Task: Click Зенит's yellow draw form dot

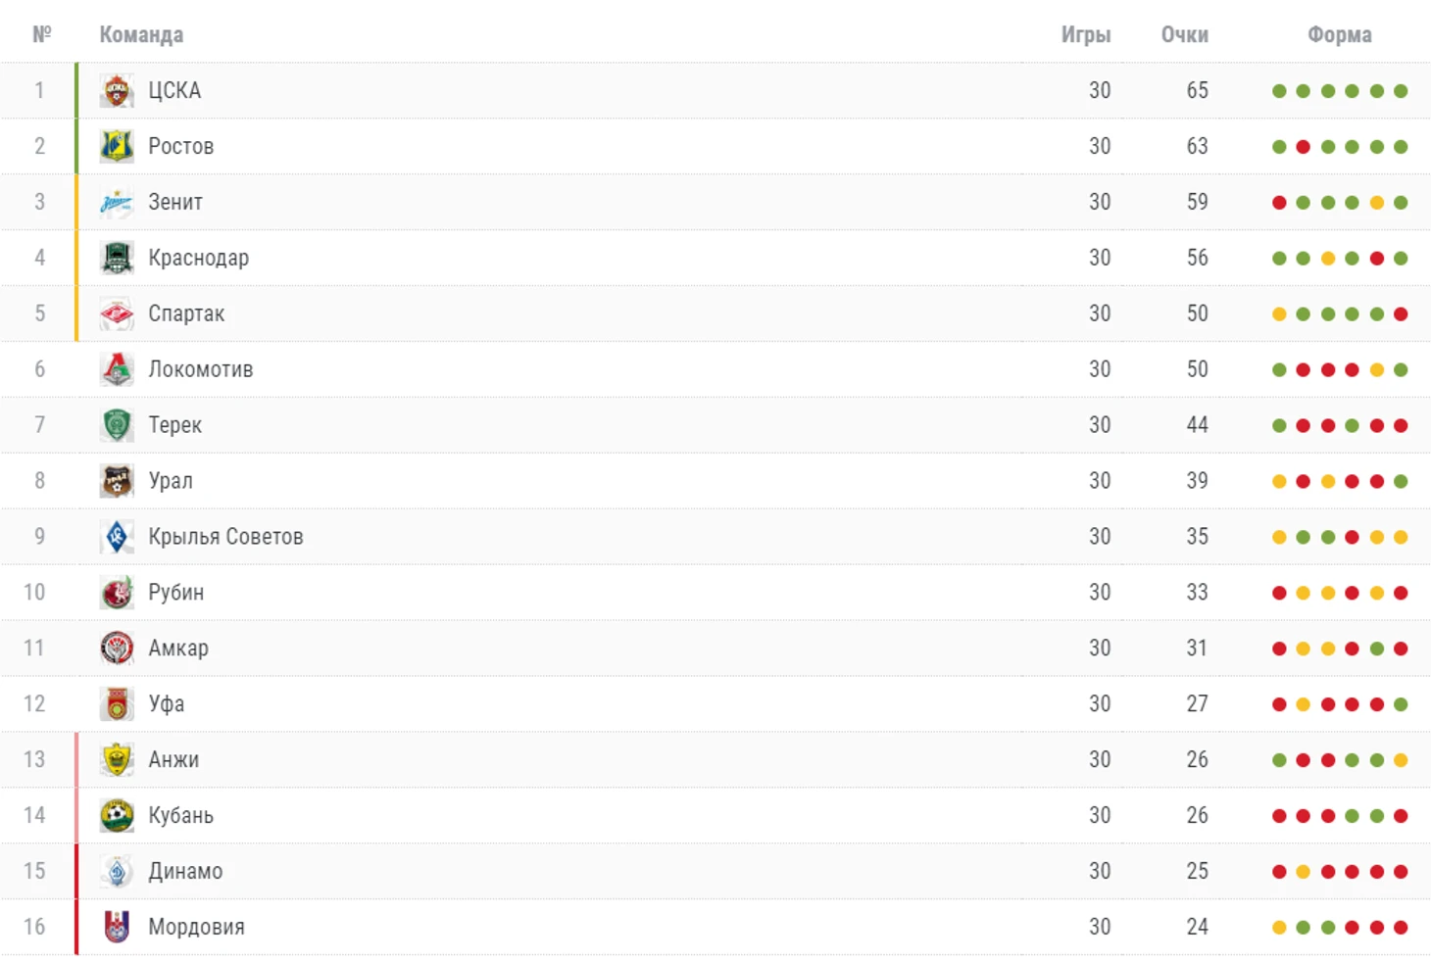Action: click(x=1376, y=203)
